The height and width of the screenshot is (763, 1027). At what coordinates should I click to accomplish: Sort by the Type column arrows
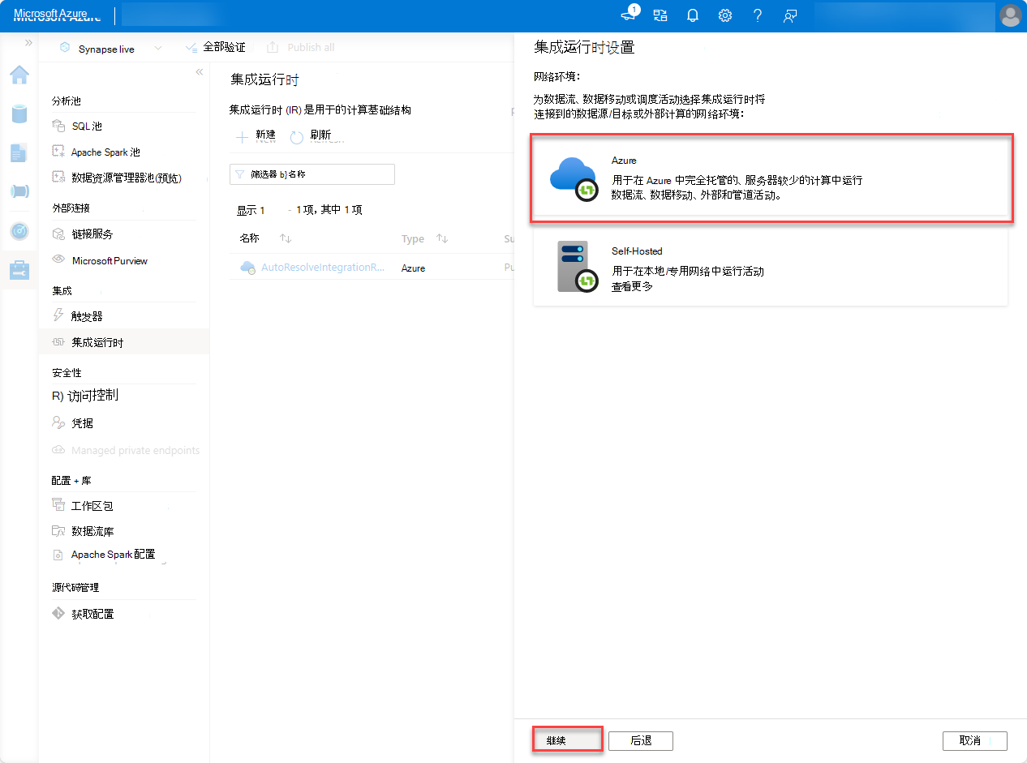(x=442, y=239)
